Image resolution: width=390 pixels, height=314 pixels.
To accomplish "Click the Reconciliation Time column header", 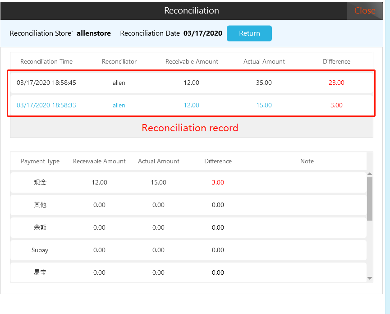I will click(46, 61).
